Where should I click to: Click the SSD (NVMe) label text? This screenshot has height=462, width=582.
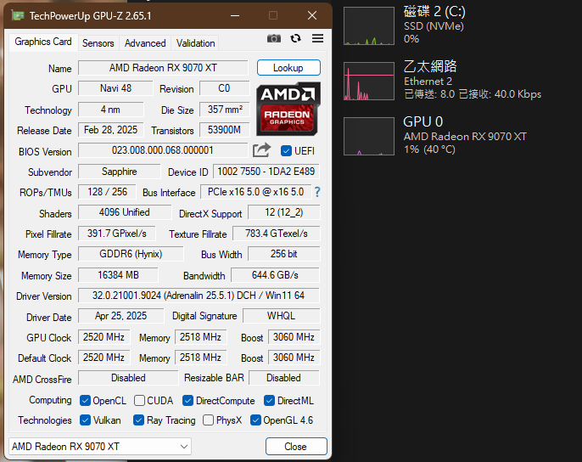pyautogui.click(x=434, y=26)
